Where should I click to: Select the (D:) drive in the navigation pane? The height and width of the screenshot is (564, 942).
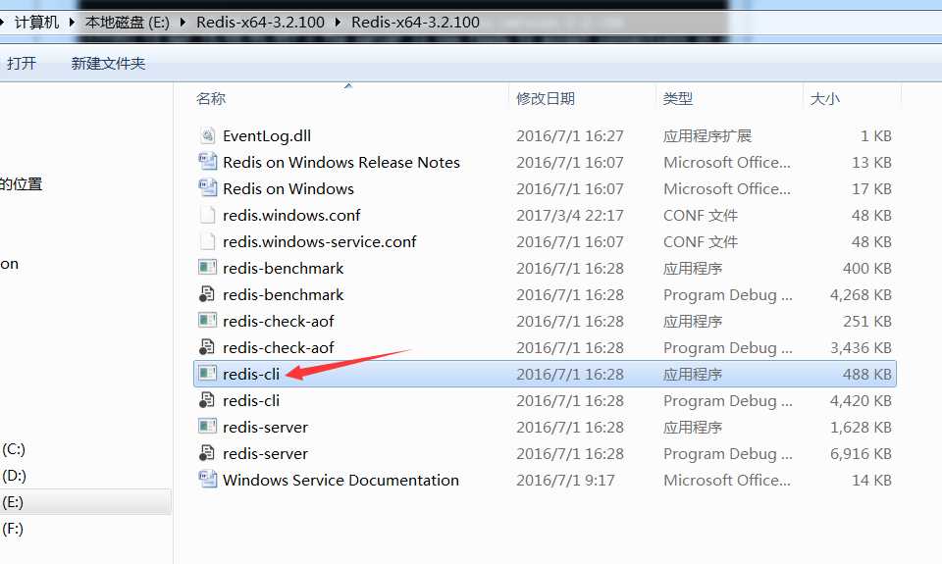[14, 476]
